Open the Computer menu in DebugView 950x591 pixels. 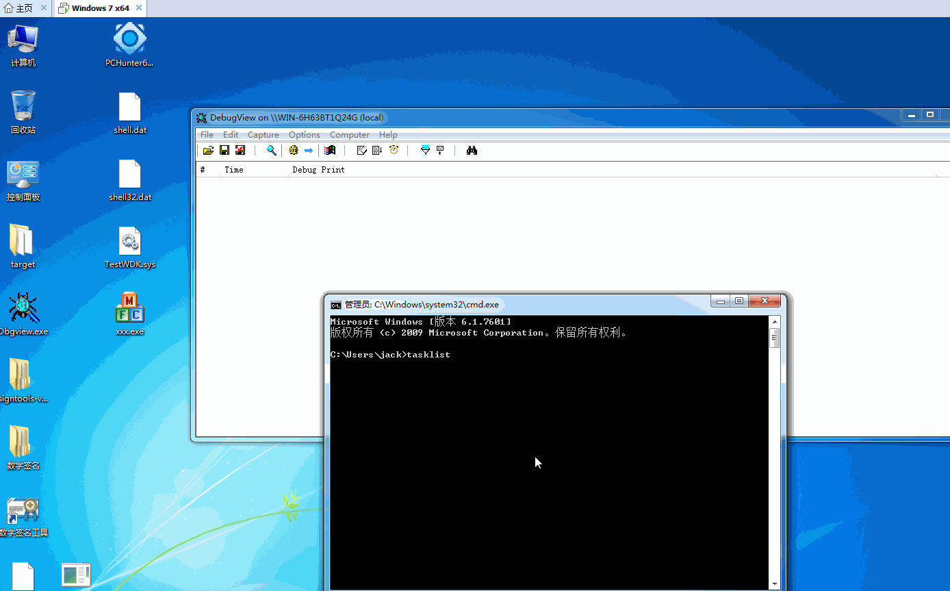pos(350,135)
